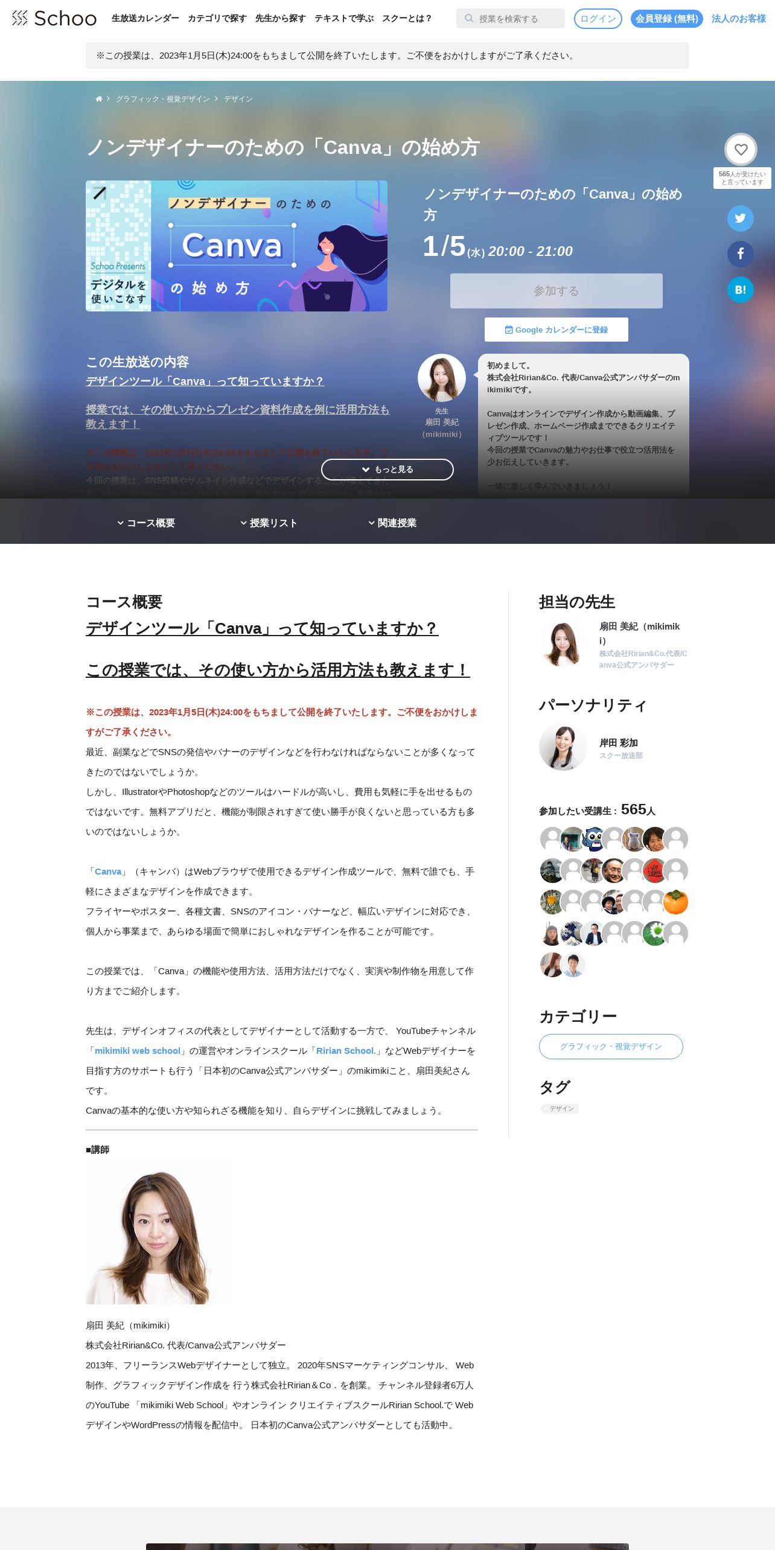Viewport: 775px width, 1550px height.
Task: Click the hero heading デザインツール「Canva」って知っていますか？
Action: [x=205, y=381]
